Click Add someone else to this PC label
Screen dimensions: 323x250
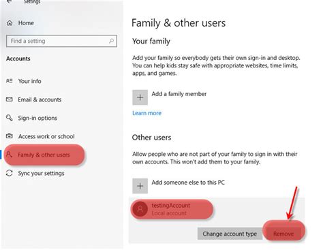(188, 183)
